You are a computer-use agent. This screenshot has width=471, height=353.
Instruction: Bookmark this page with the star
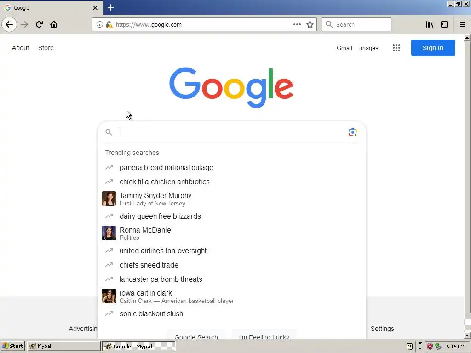click(x=310, y=24)
